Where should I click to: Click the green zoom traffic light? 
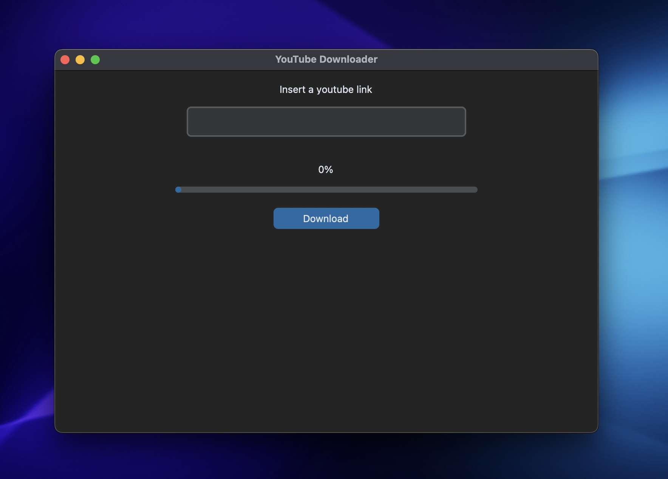coord(96,59)
